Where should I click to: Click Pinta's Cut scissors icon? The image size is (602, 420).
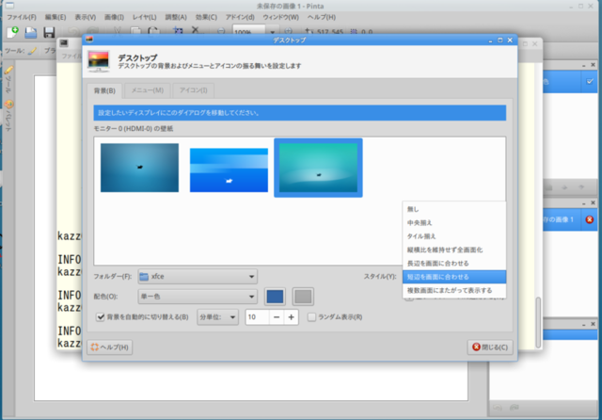[x=117, y=31]
